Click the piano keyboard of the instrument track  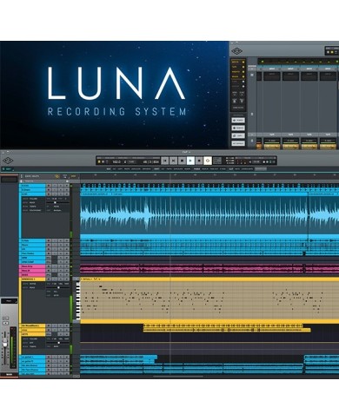point(77,301)
